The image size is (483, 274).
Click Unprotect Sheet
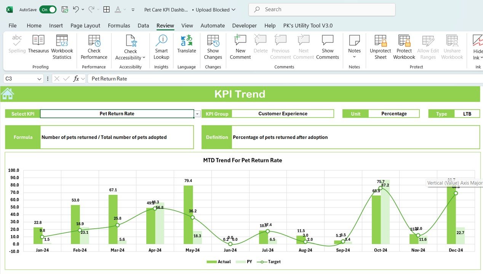click(381, 47)
